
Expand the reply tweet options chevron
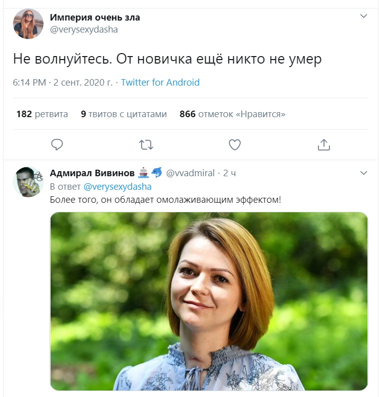(x=364, y=173)
